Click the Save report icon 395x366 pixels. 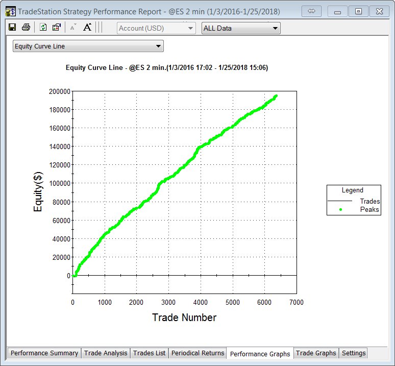pyautogui.click(x=12, y=28)
